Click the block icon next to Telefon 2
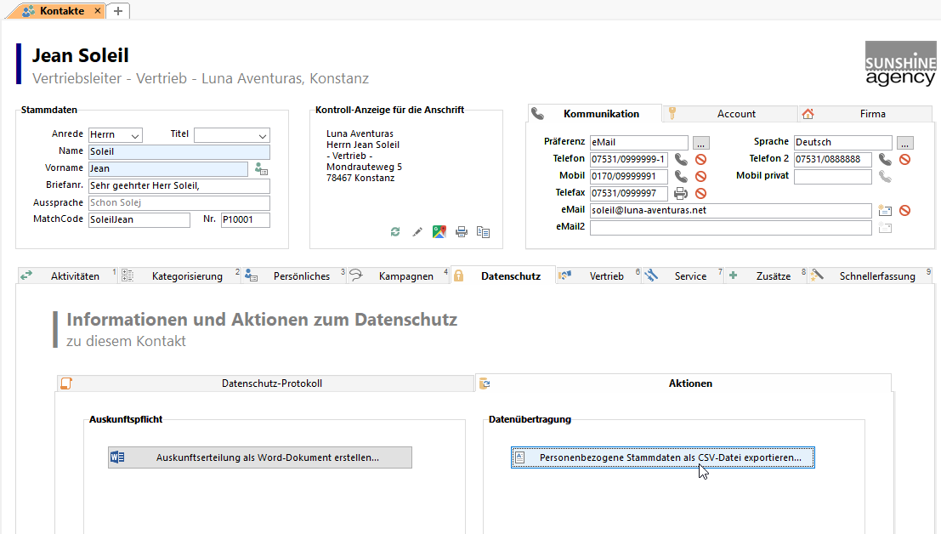Image resolution: width=941 pixels, height=534 pixels. [x=905, y=159]
